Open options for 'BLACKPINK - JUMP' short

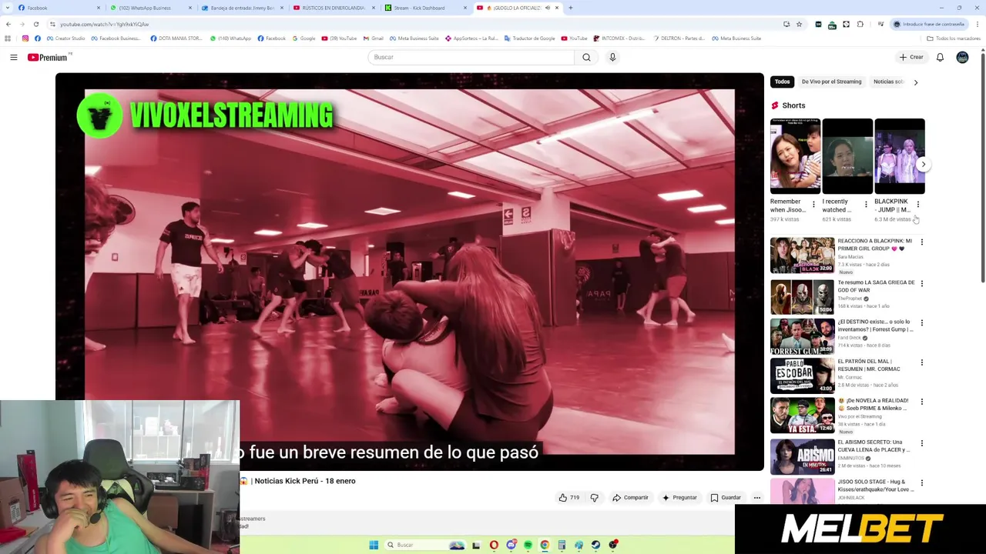tap(917, 205)
